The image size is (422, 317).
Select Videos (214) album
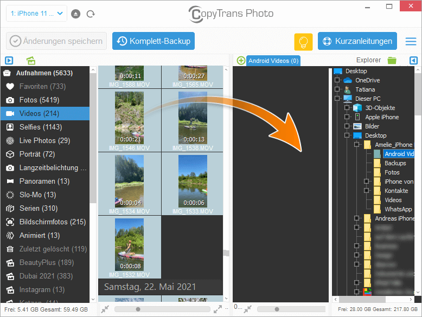click(x=44, y=113)
